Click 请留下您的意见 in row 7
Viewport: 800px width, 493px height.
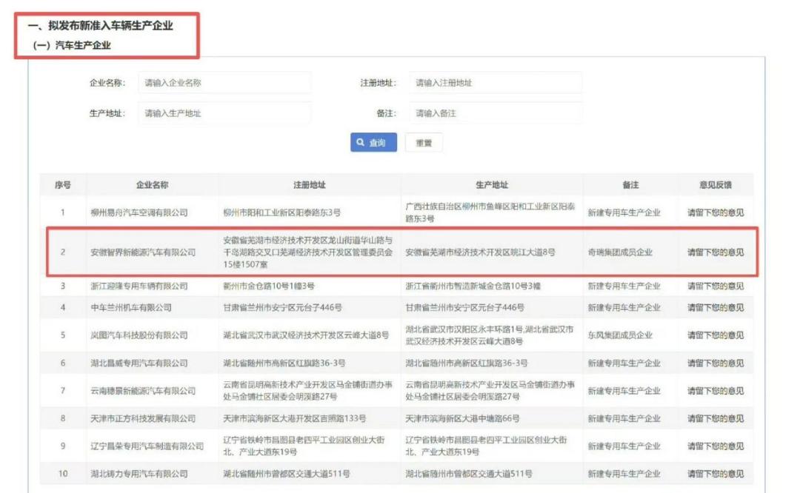pos(716,391)
